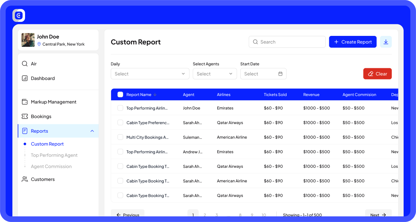416x222 pixels.
Task: Click the Bookings icon
Action: point(24,116)
